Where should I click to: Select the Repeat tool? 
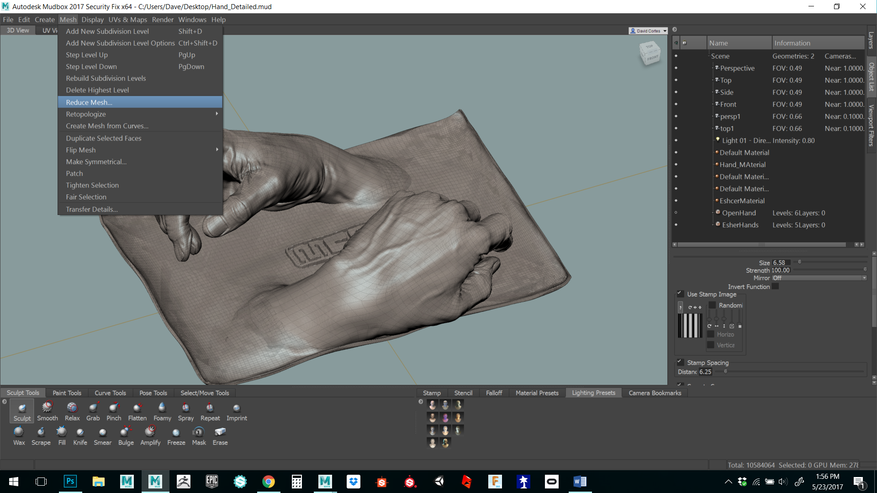(x=210, y=411)
